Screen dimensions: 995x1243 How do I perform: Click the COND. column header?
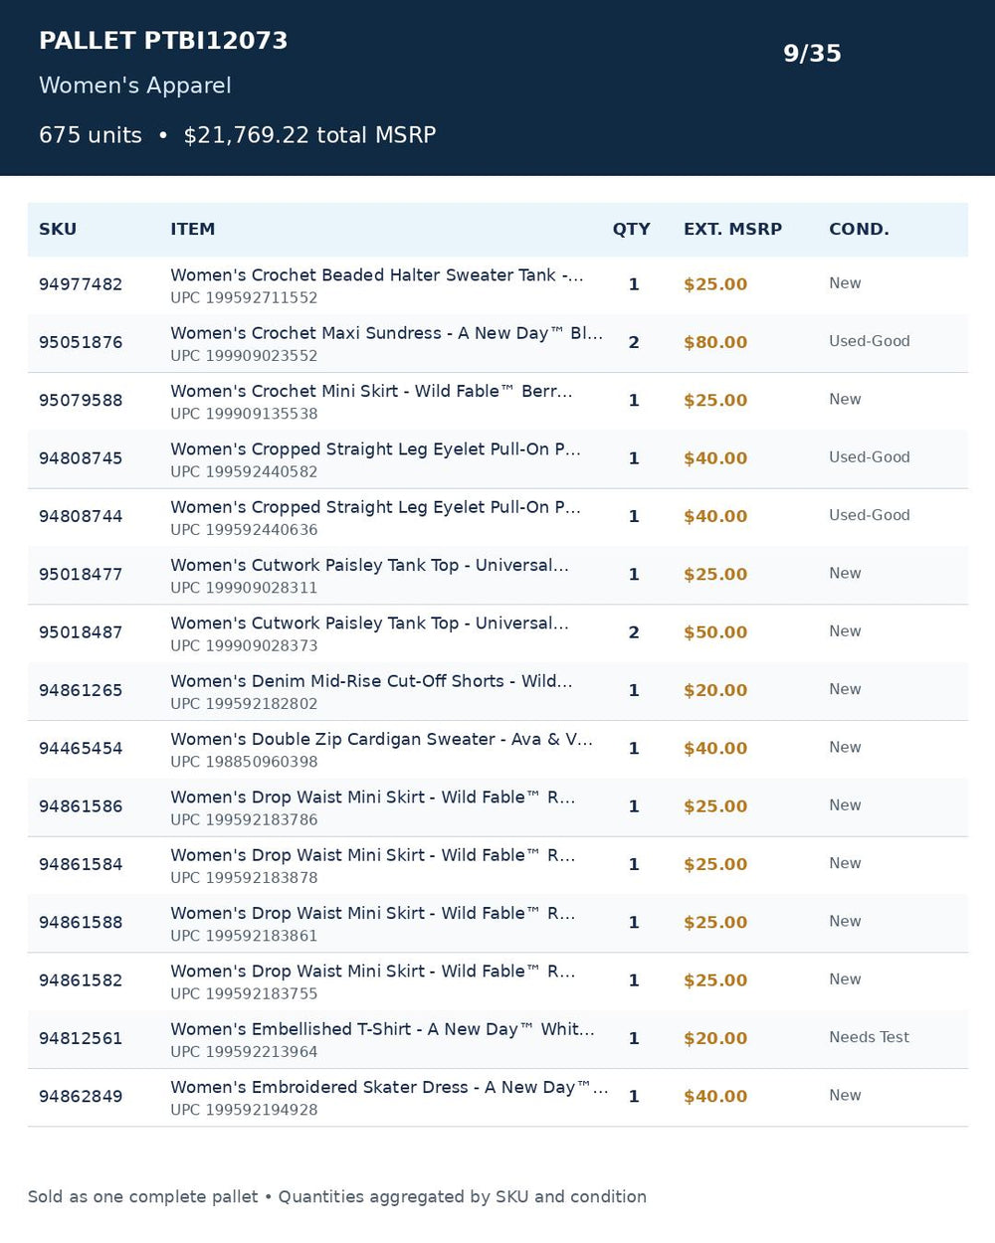859,229
